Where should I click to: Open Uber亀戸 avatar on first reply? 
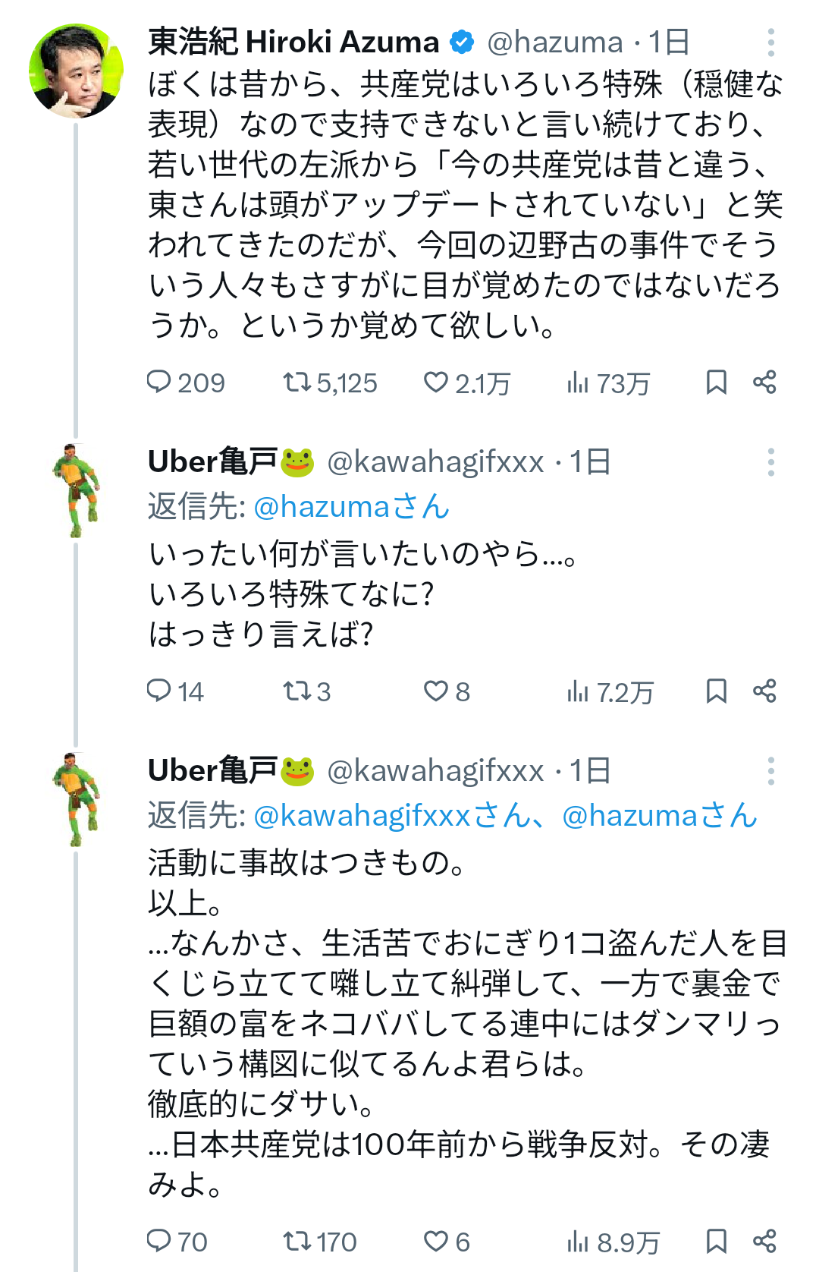click(x=76, y=491)
